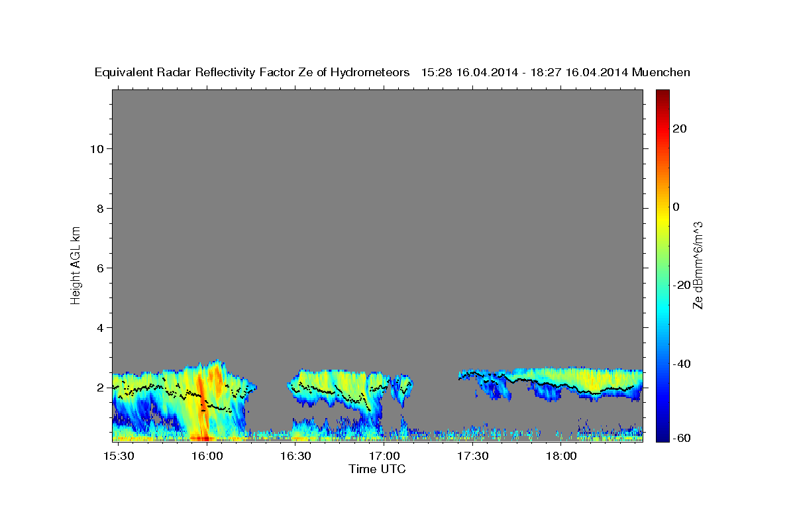
Task: Click the 16:00 time tick label
Action: (207, 456)
